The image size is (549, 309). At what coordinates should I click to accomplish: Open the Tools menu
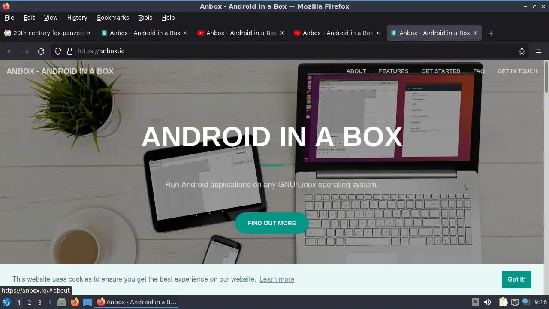145,18
